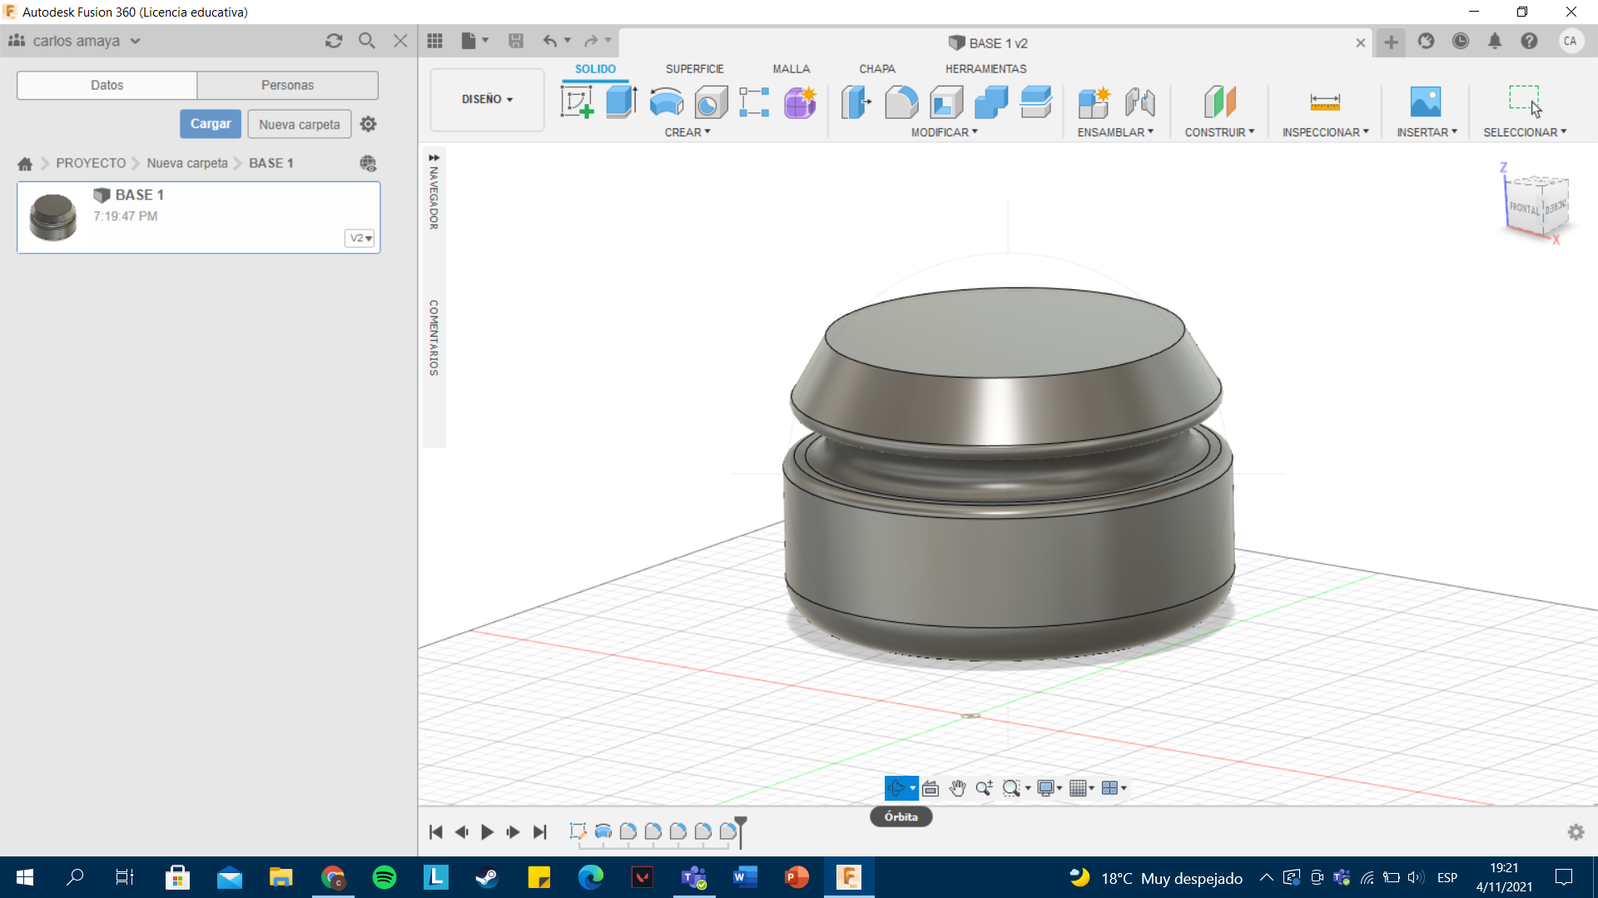This screenshot has height=898, width=1598.
Task: Refresh the data panel
Action: click(x=334, y=41)
